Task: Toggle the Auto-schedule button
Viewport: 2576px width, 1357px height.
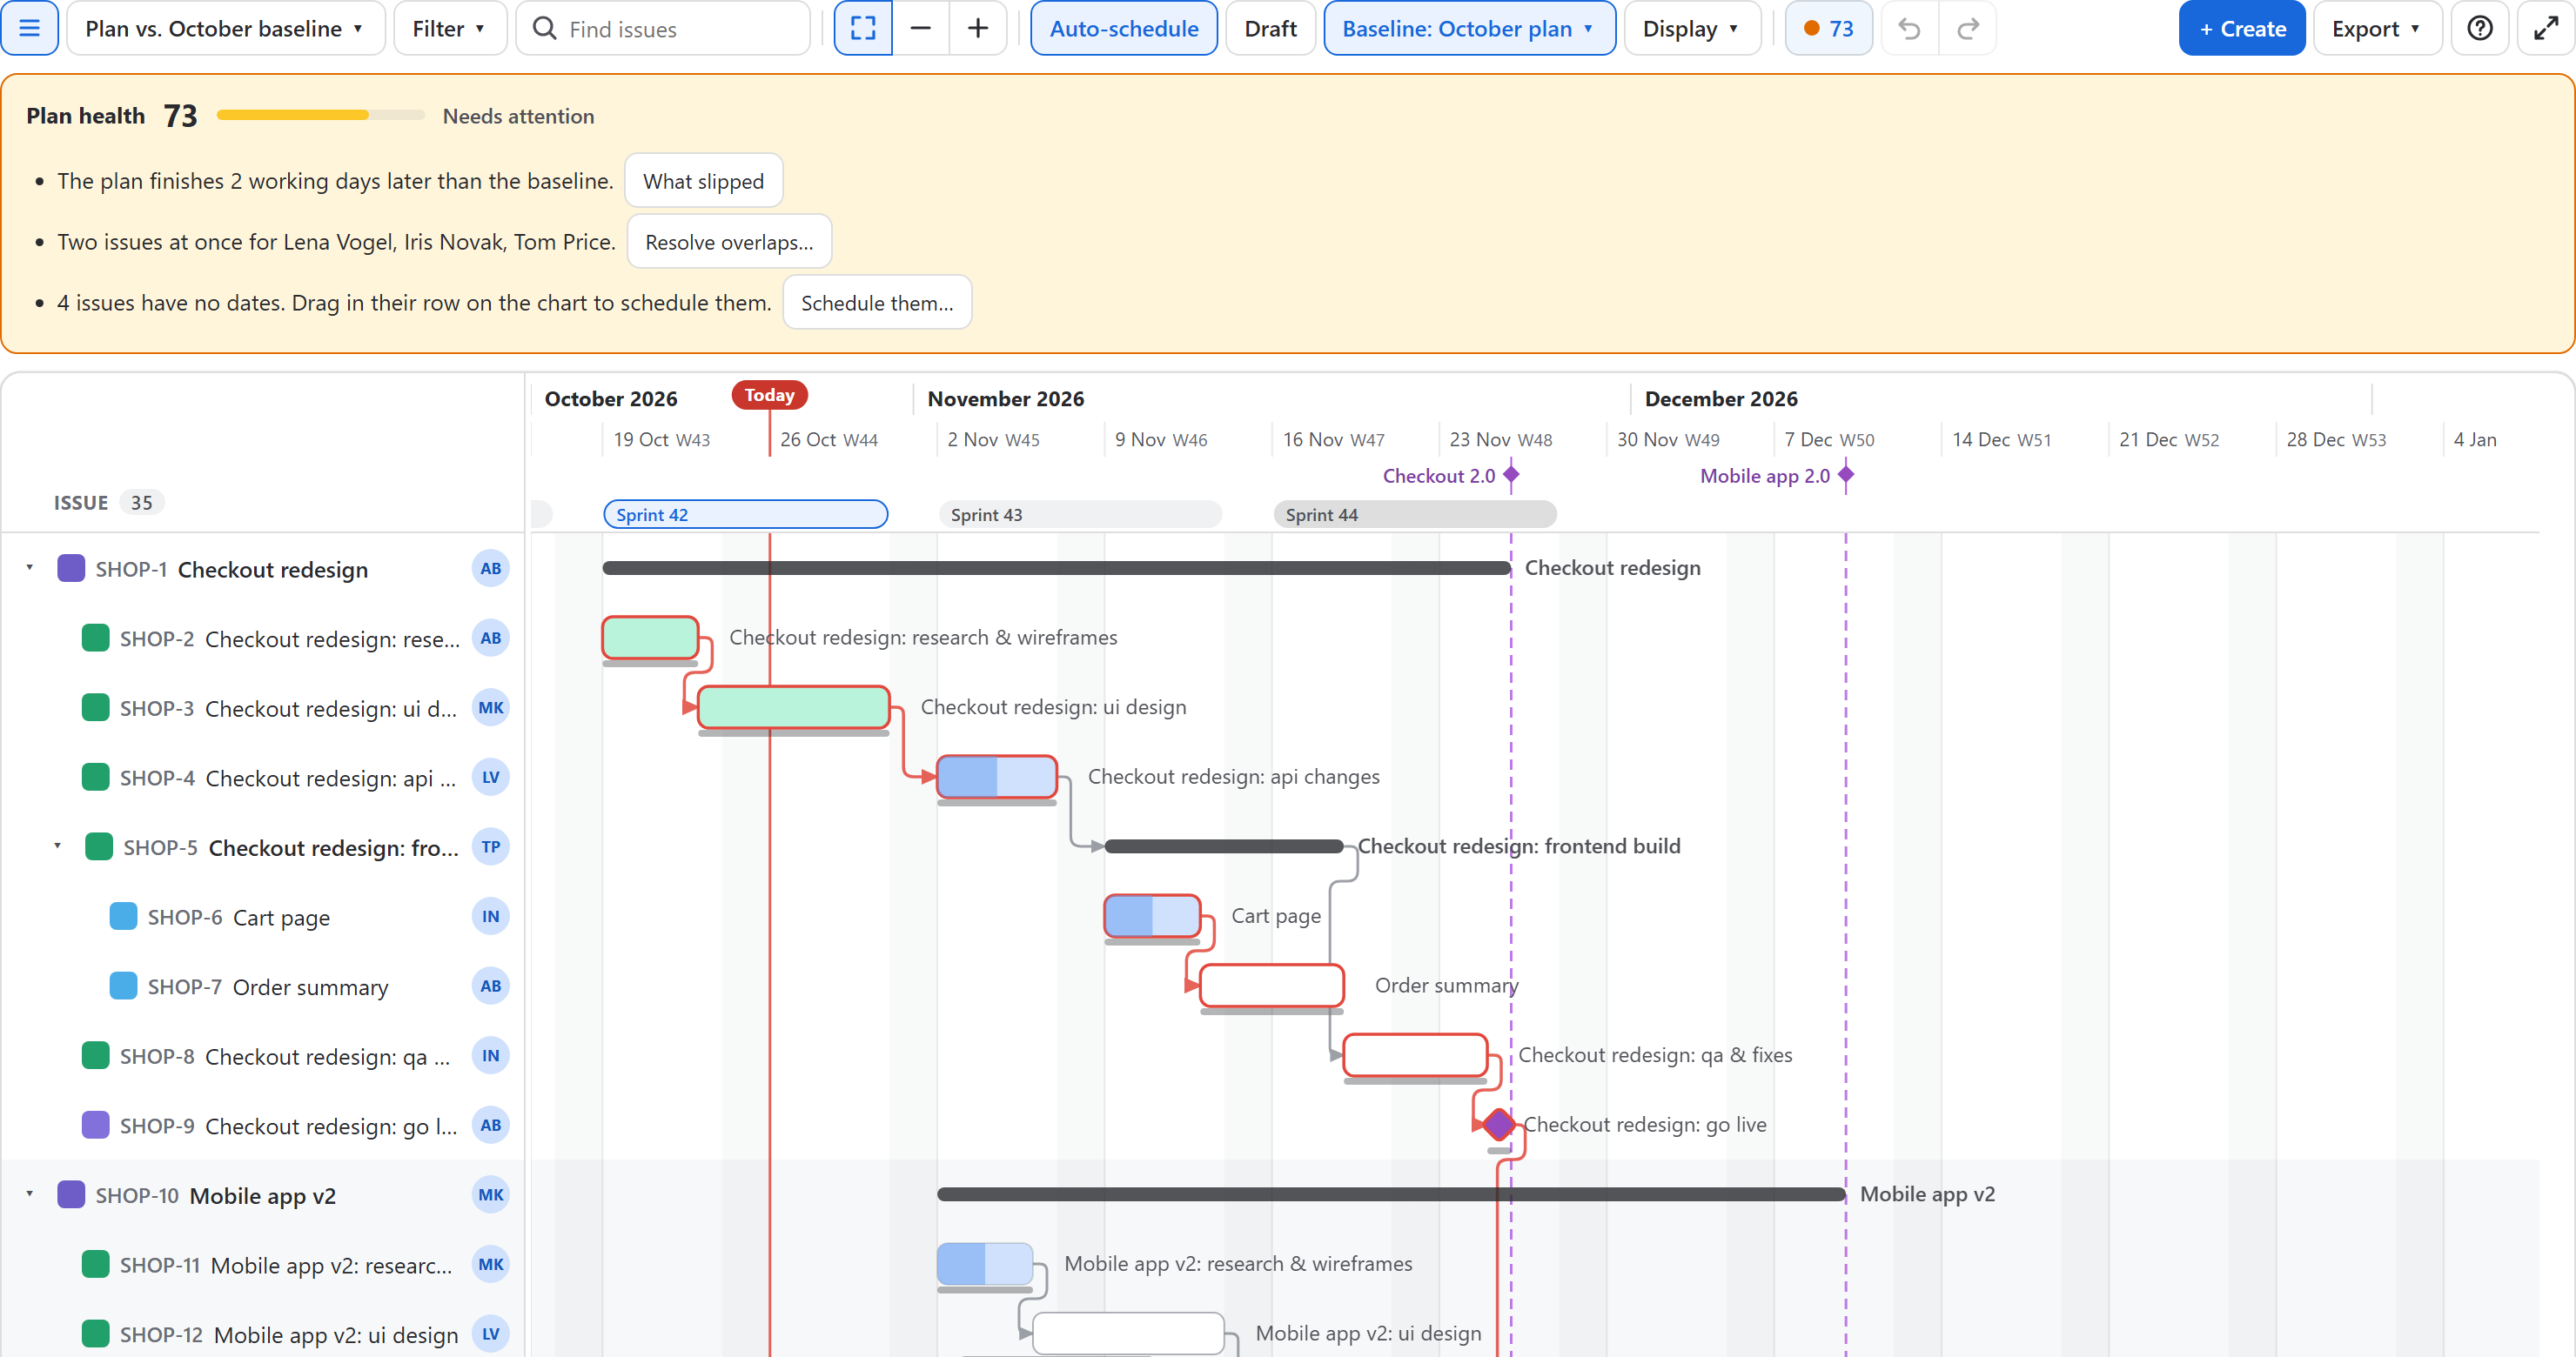Action: [x=1124, y=28]
